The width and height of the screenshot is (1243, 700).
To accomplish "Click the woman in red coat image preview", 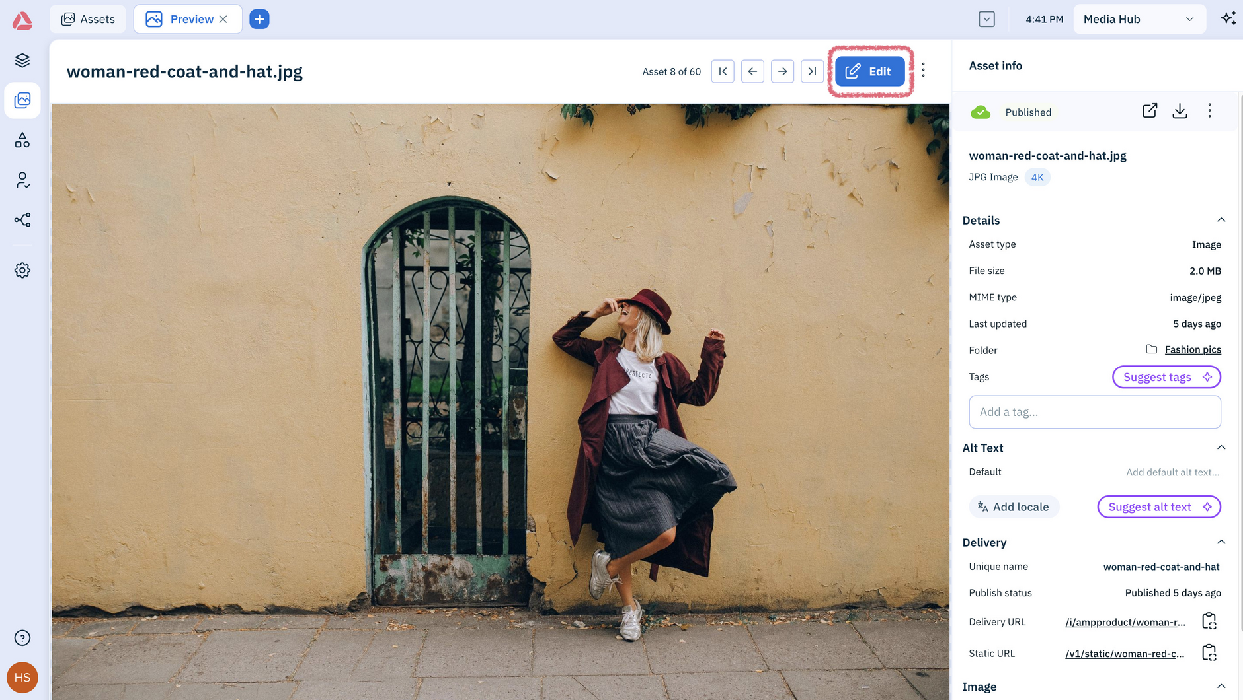I will (501, 402).
